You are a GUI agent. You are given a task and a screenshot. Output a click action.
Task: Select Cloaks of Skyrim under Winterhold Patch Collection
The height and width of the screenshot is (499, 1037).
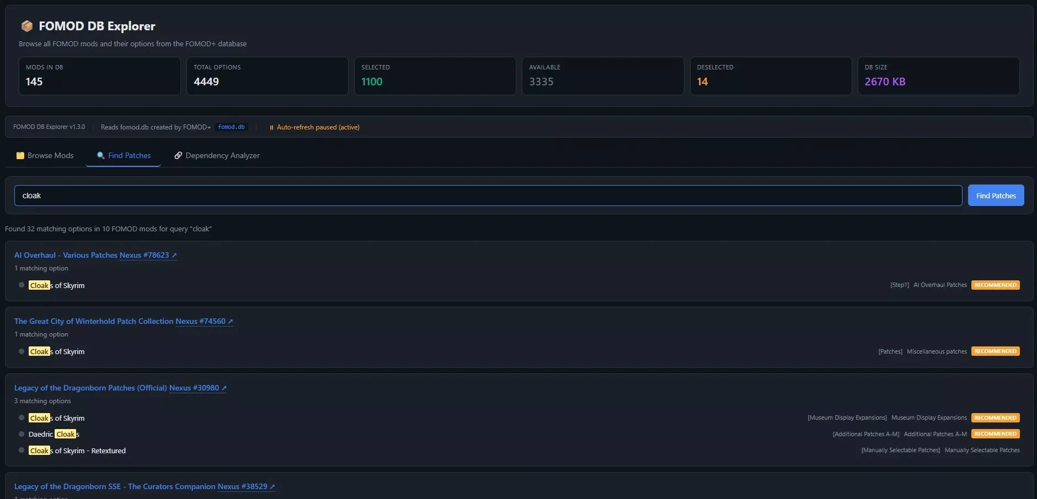tap(57, 351)
